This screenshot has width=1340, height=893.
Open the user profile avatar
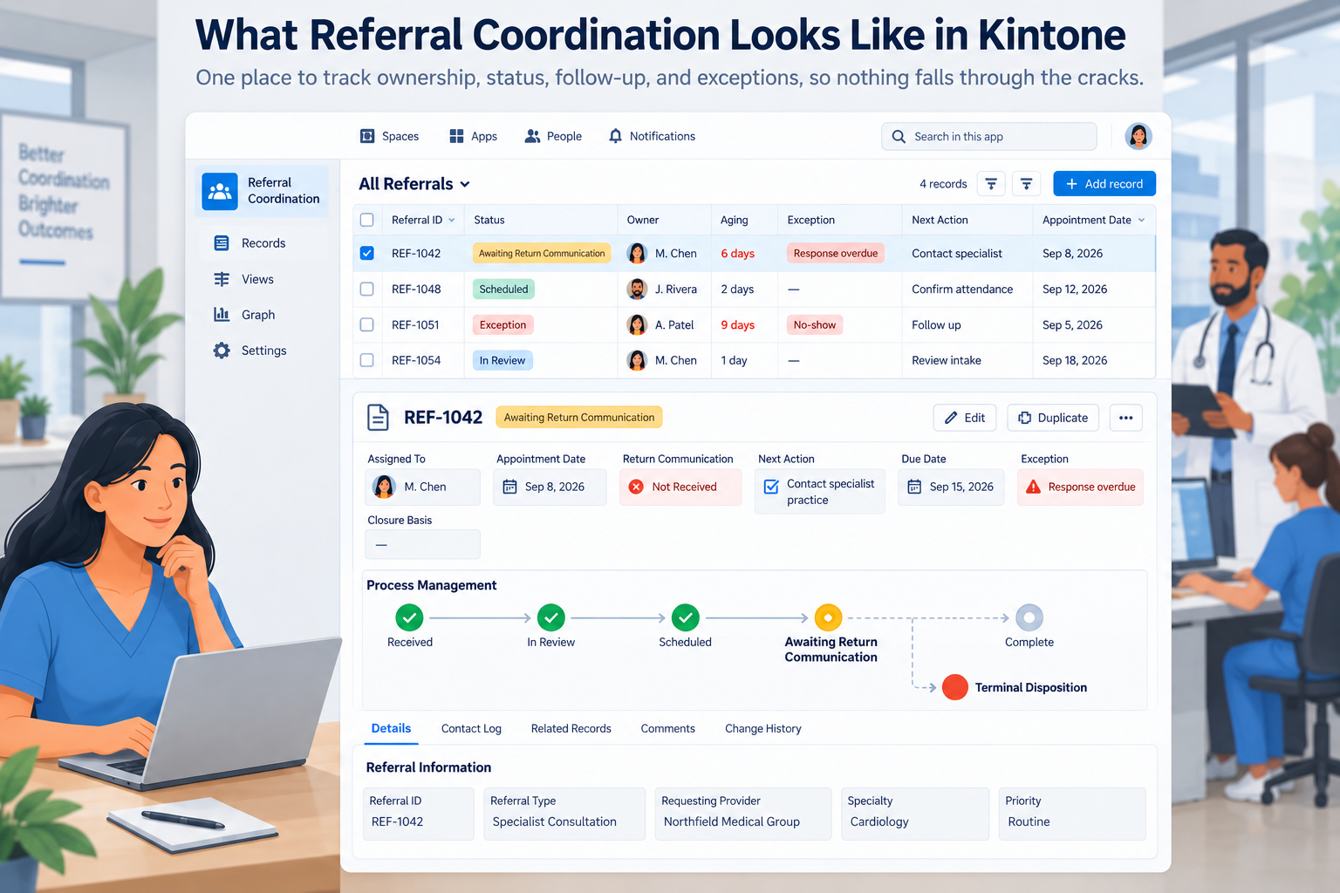pyautogui.click(x=1138, y=136)
